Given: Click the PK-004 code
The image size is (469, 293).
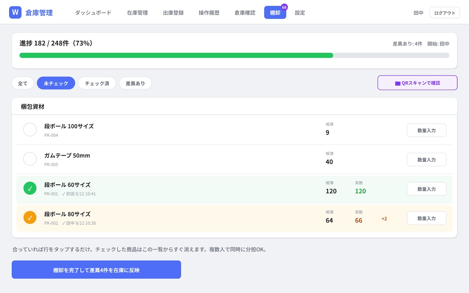Looking at the screenshot, I should click(x=51, y=135).
